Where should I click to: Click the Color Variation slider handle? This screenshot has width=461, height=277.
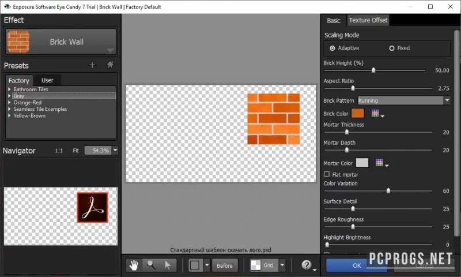[x=388, y=191]
